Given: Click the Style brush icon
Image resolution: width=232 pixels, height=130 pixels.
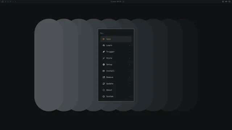Looking at the screenshot, I should pyautogui.click(x=104, y=58).
